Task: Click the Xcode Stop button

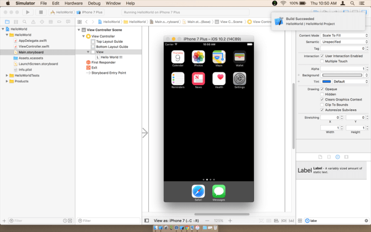Action: [41, 12]
